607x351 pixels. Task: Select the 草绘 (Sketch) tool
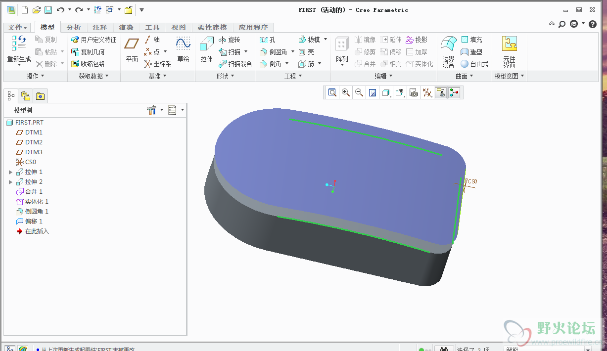(x=183, y=50)
